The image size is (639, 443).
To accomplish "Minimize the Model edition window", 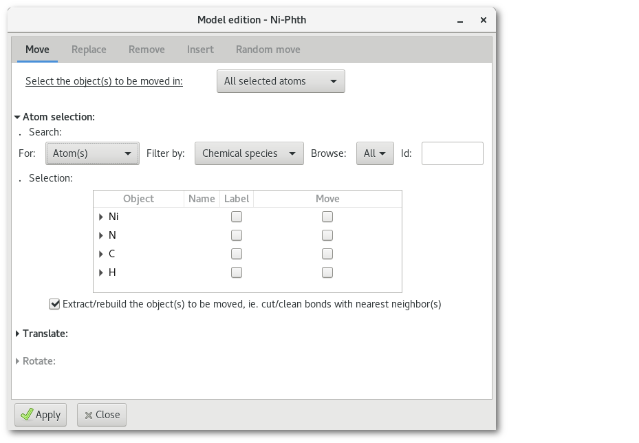I will (461, 19).
